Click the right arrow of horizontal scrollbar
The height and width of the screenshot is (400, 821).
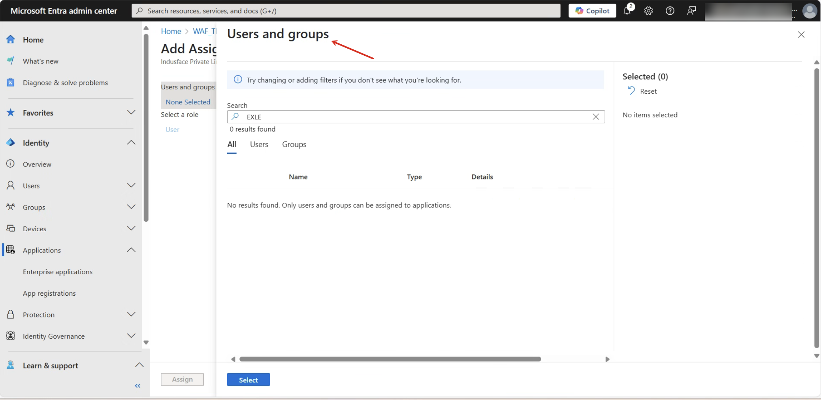click(608, 359)
